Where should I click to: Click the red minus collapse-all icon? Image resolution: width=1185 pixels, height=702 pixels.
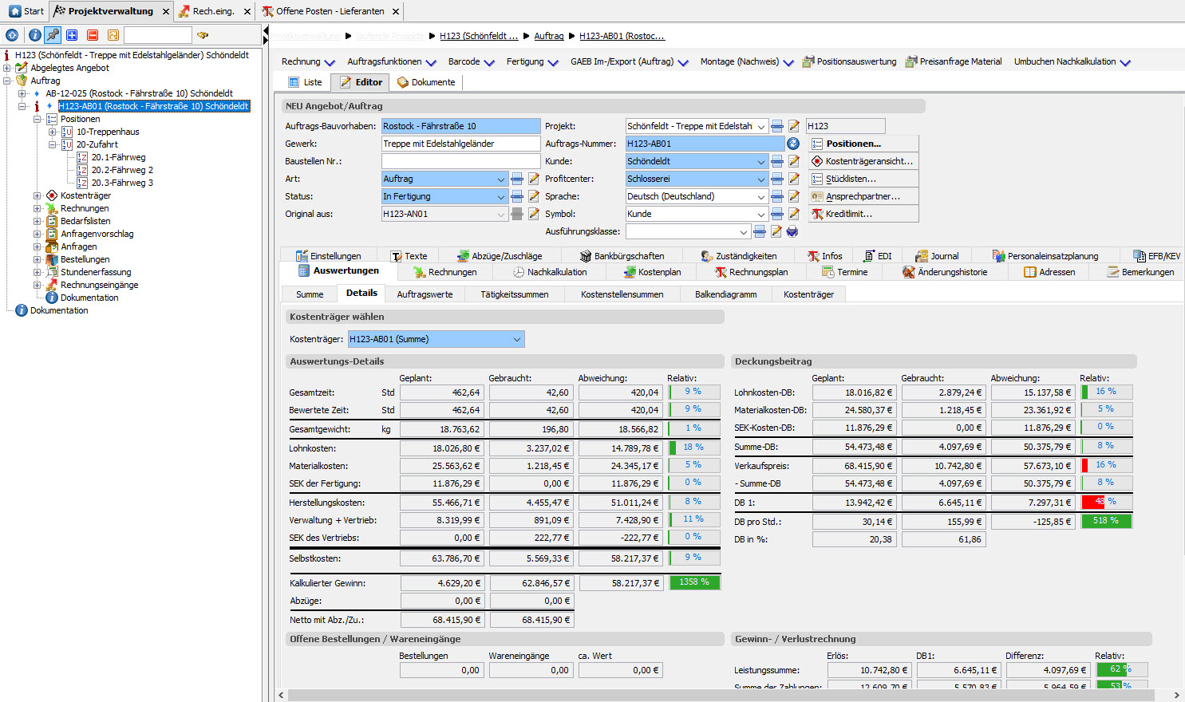(93, 35)
